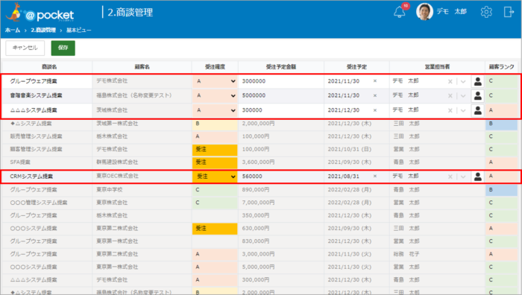Open user picker icon in グループウェア提案 row

[x=478, y=81]
